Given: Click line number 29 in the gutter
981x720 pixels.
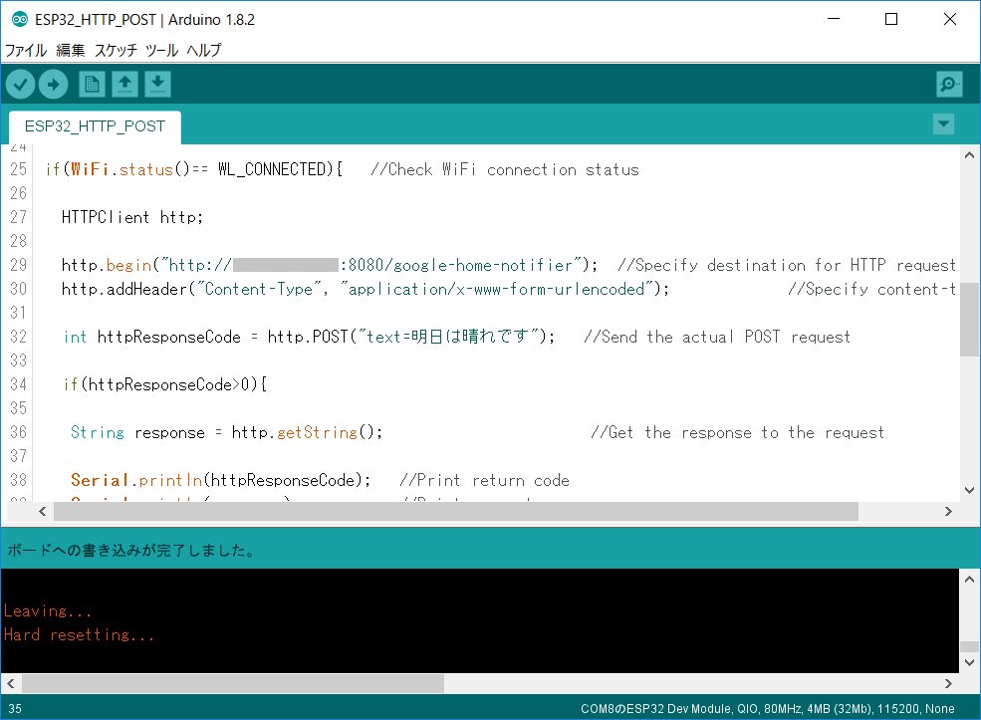Looking at the screenshot, I should [18, 265].
